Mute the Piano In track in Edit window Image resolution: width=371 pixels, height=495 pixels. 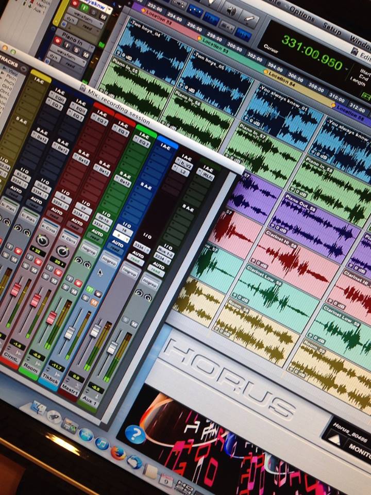click(x=86, y=54)
